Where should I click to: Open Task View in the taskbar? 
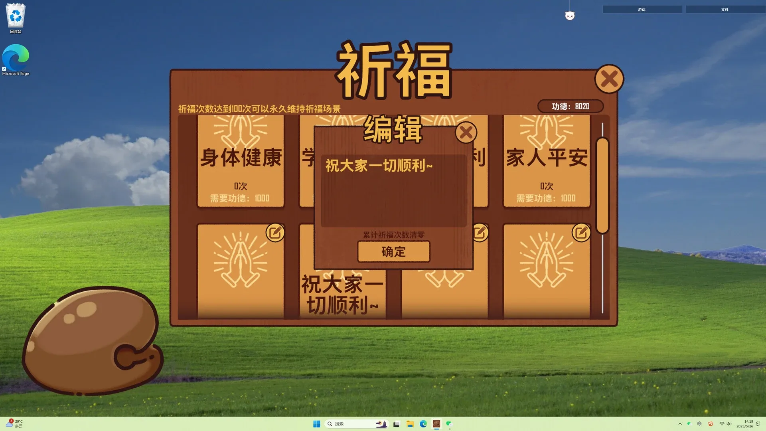click(396, 424)
